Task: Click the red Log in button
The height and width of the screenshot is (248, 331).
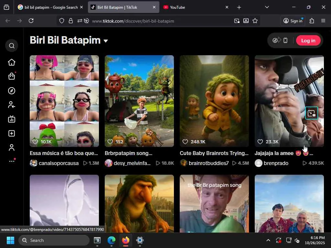Action: click(x=308, y=40)
